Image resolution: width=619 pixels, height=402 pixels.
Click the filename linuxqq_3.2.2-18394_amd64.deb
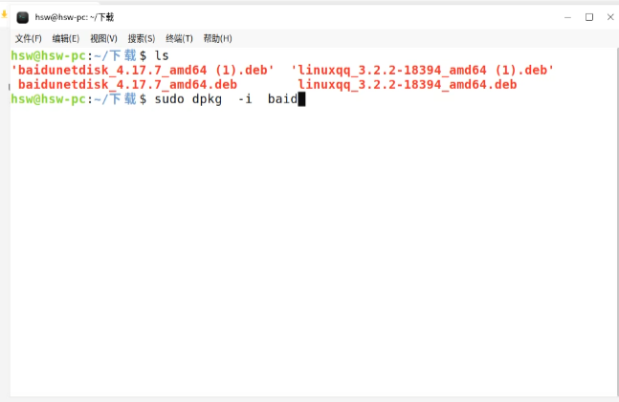coord(407,84)
